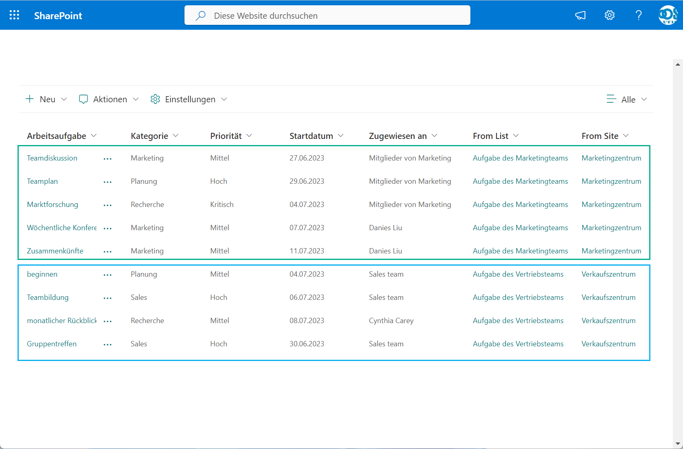Screen dimensions: 683x449
Task: Click the Einstellungen gear icon
Action: (155, 99)
